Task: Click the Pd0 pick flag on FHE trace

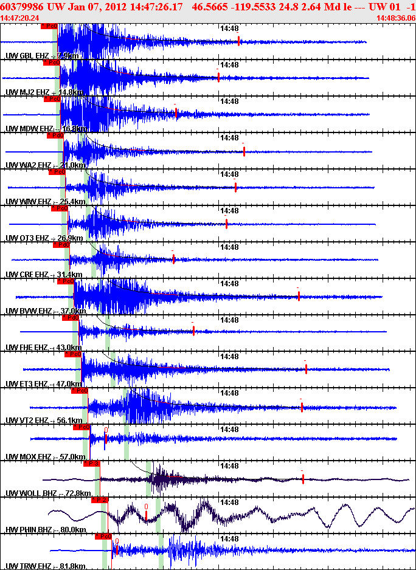Action: pos(71,318)
